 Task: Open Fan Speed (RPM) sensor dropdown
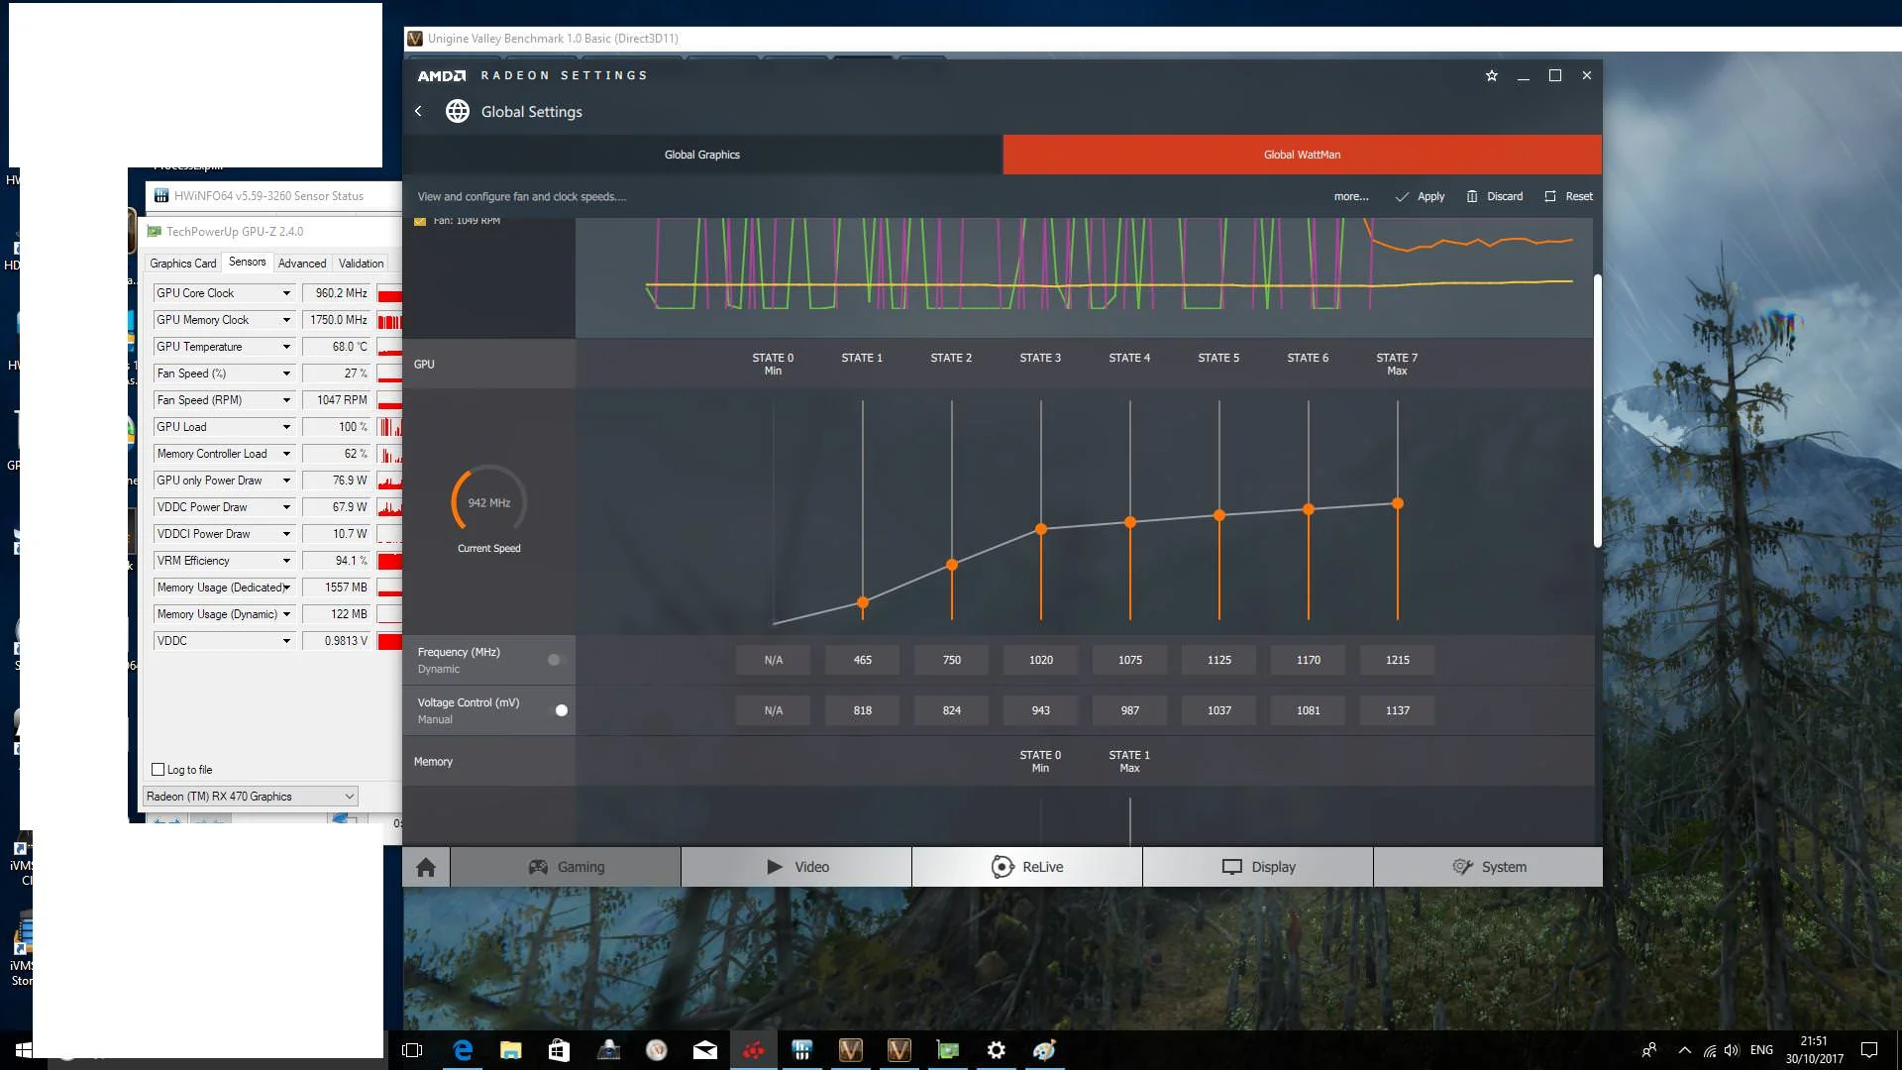pos(286,400)
